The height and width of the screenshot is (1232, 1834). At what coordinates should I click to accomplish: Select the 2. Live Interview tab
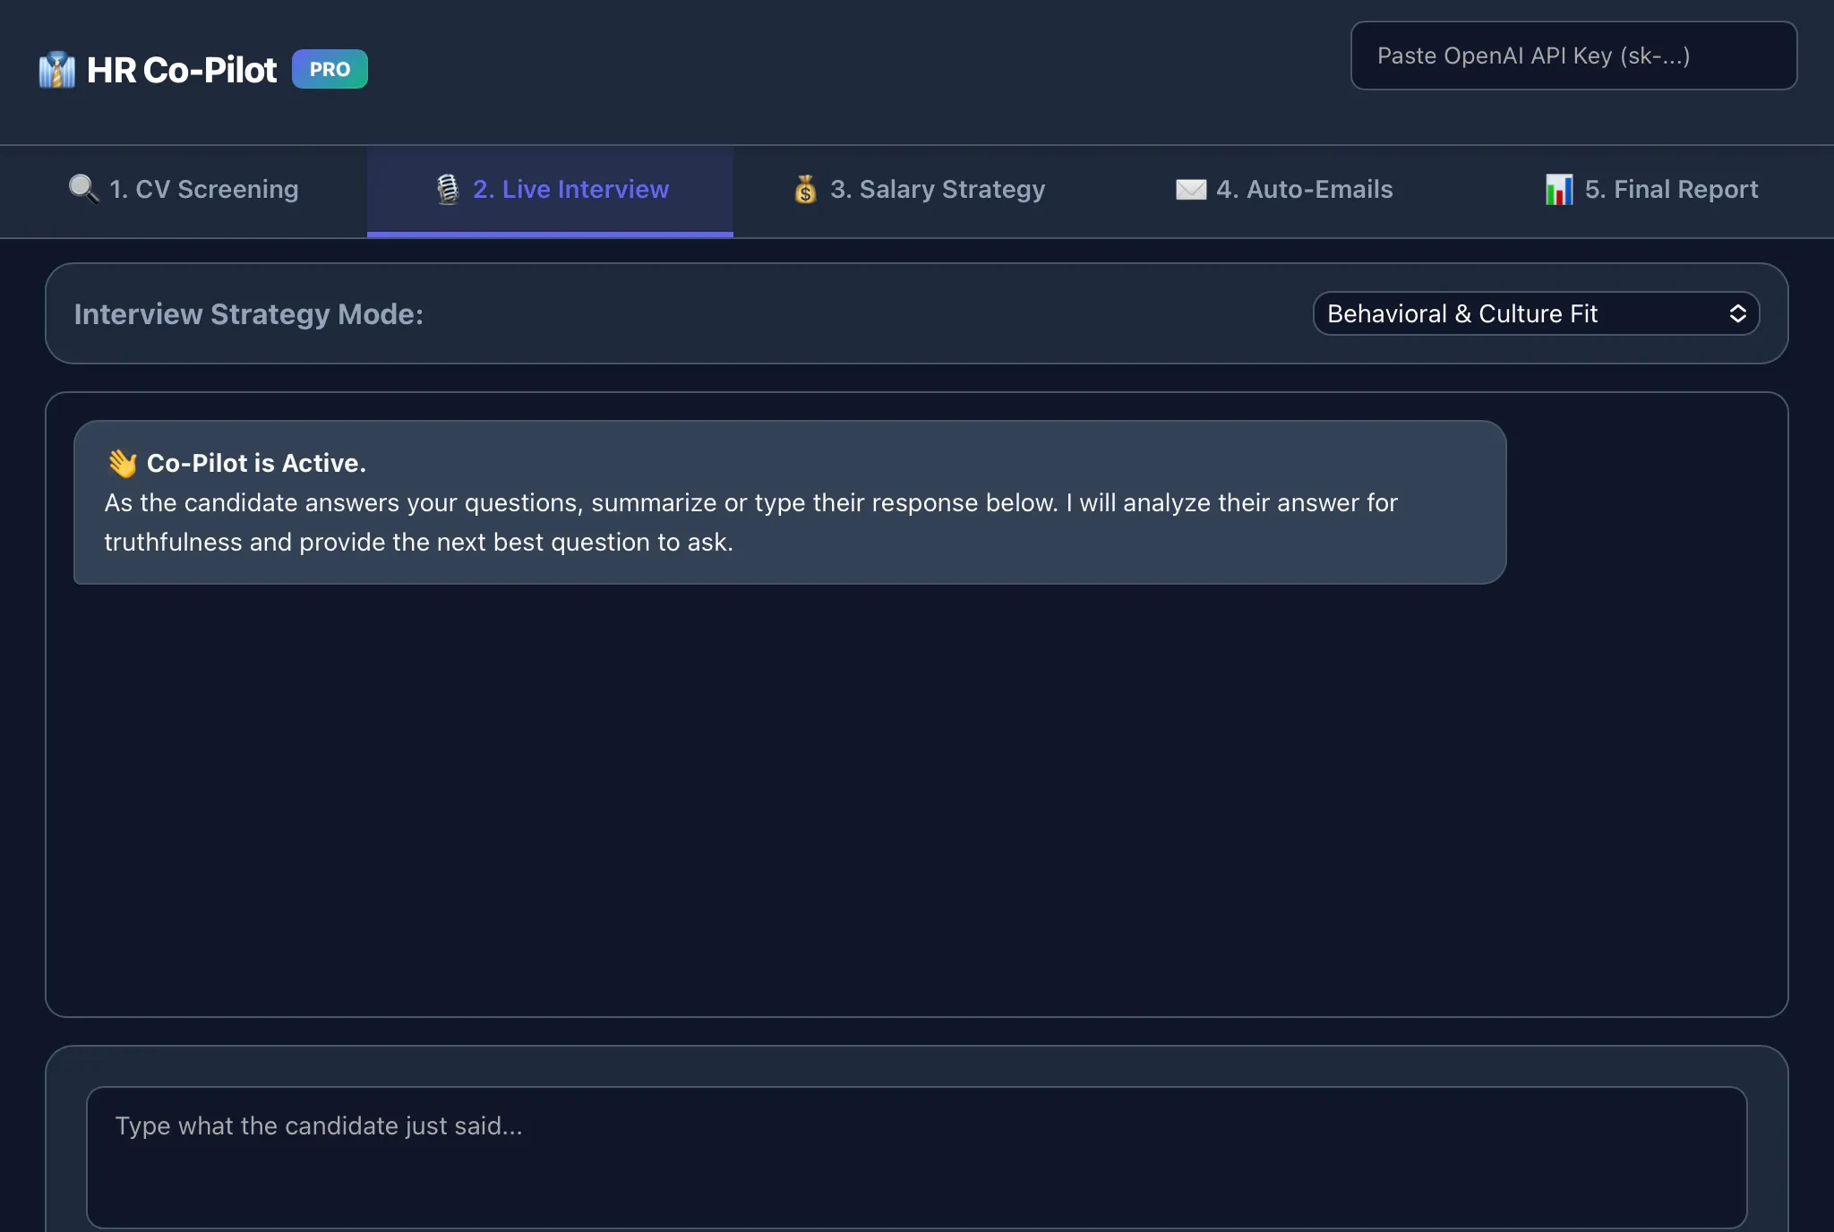(x=550, y=192)
